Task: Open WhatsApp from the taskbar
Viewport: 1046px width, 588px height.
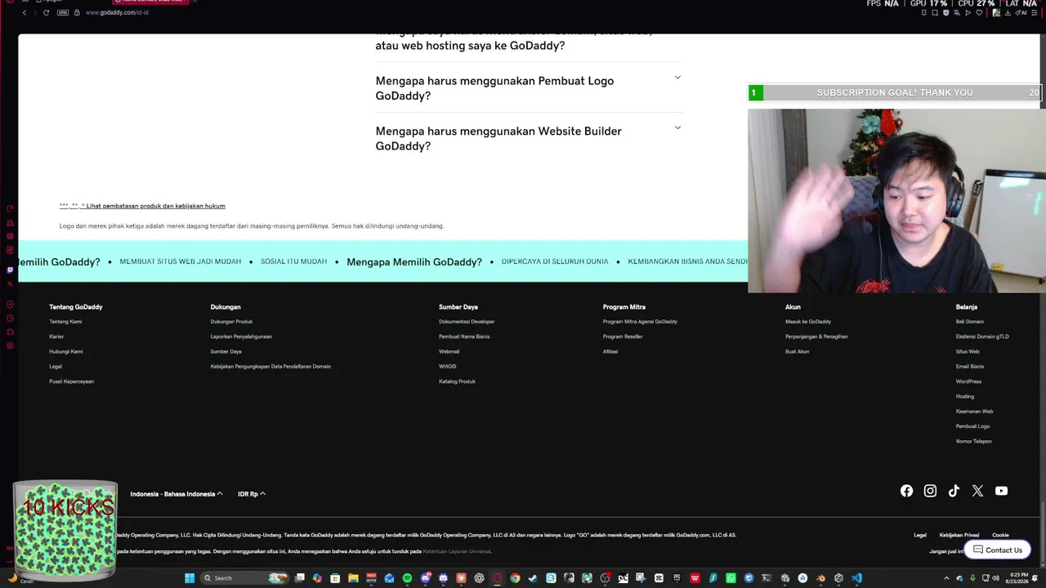Action: pos(731,578)
